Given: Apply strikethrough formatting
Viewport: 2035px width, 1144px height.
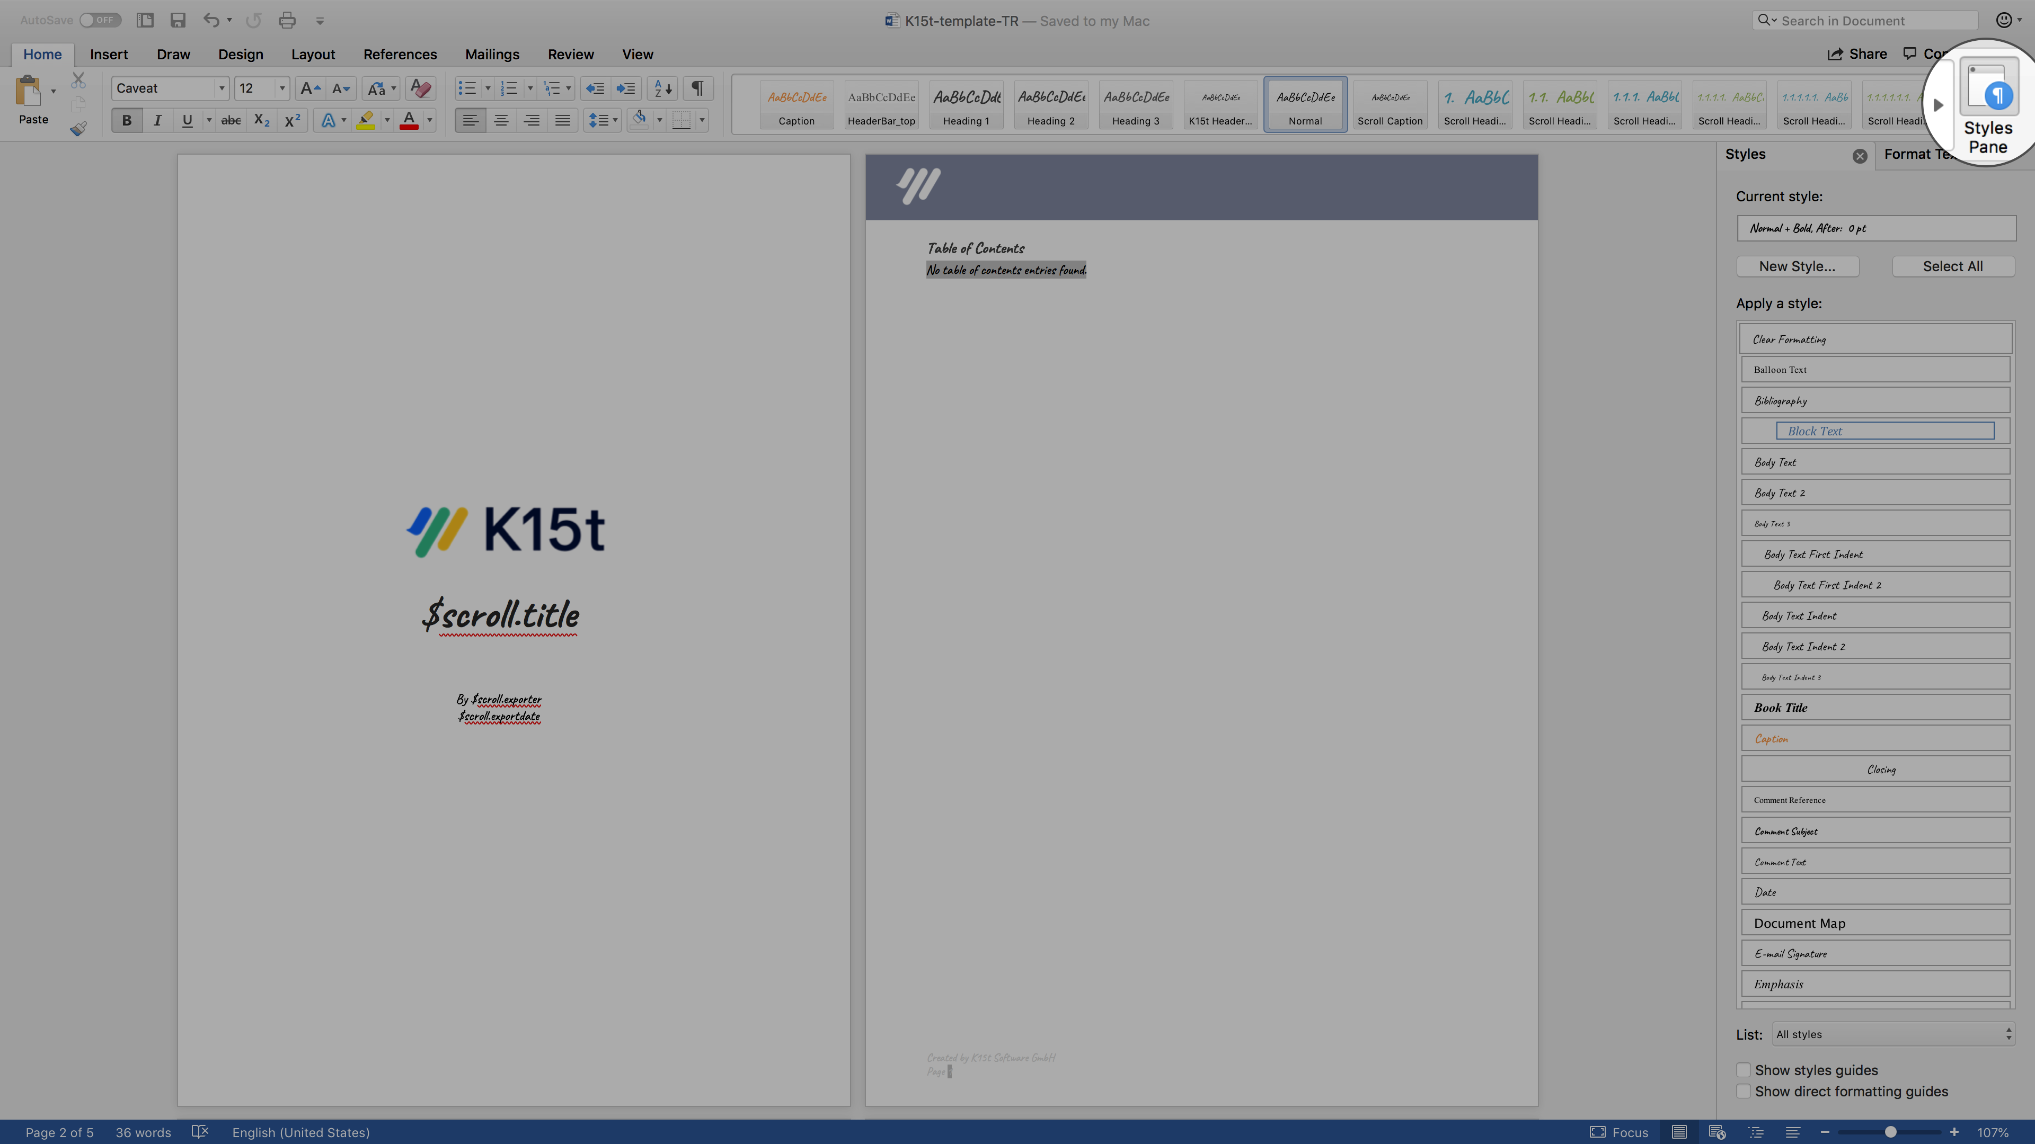Looking at the screenshot, I should 231,120.
